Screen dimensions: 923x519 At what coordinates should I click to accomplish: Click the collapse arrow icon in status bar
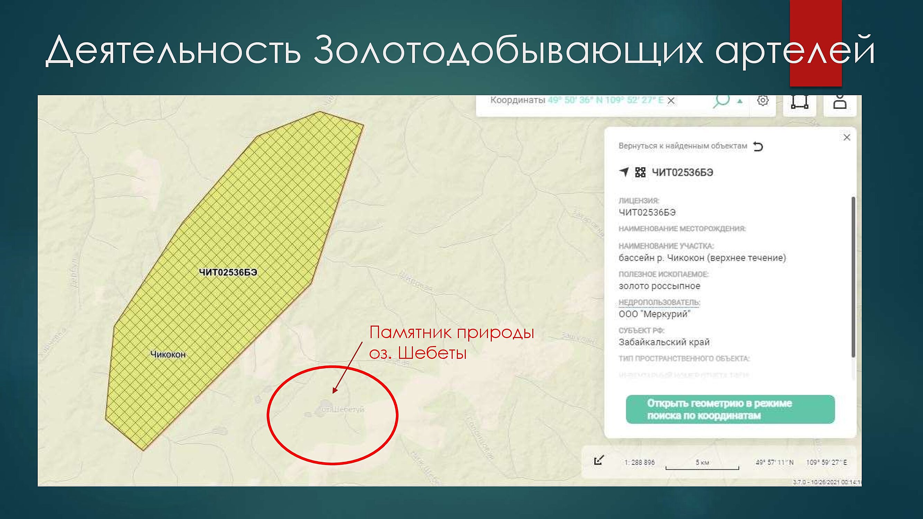click(599, 460)
